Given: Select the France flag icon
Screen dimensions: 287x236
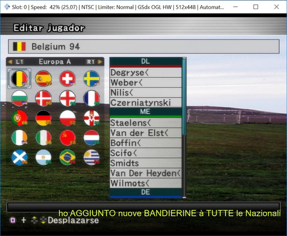Looking at the screenshot, I should pyautogui.click(x=91, y=98).
